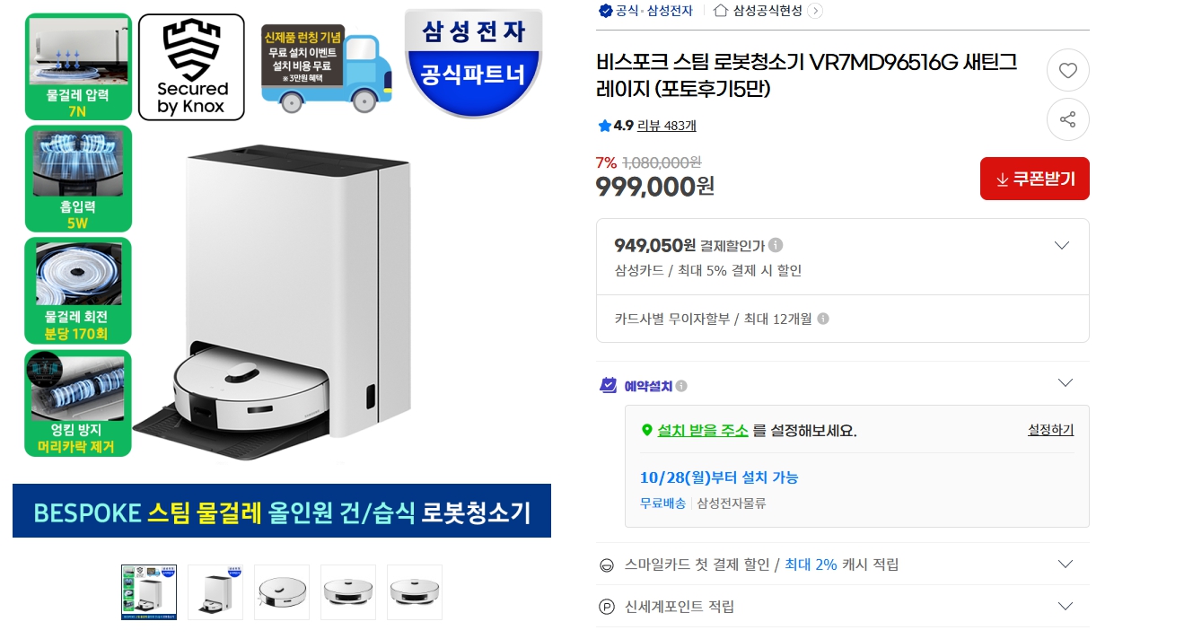Viewport: 1184px width, 639px height.
Task: Expand the 예약설치 section chevron
Action: pyautogui.click(x=1065, y=382)
